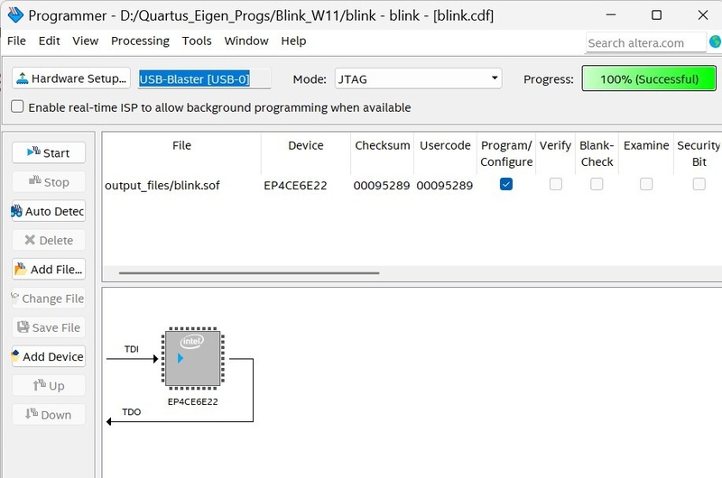Click the Search altera.com field
This screenshot has width=722, height=478.
[x=645, y=42]
